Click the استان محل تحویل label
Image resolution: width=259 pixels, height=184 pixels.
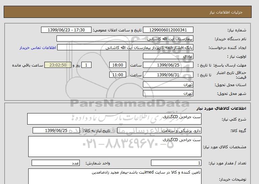230,85
